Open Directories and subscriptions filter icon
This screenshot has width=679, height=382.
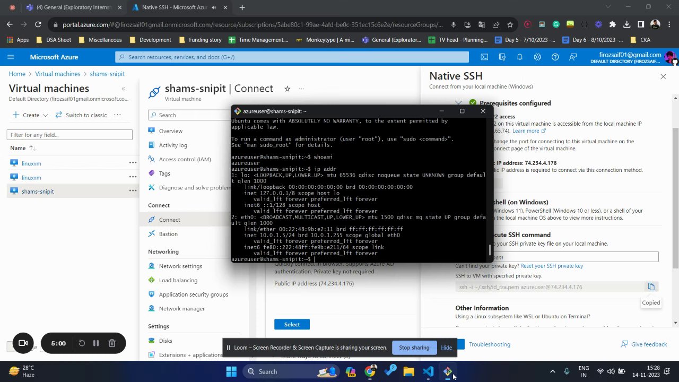[502, 57]
